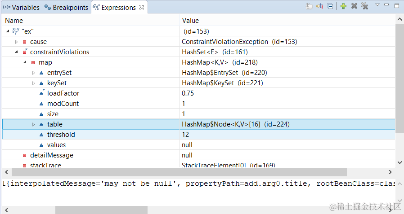Collapse the "ex" expression node
Screen dimensions: 404x214
tap(8, 31)
